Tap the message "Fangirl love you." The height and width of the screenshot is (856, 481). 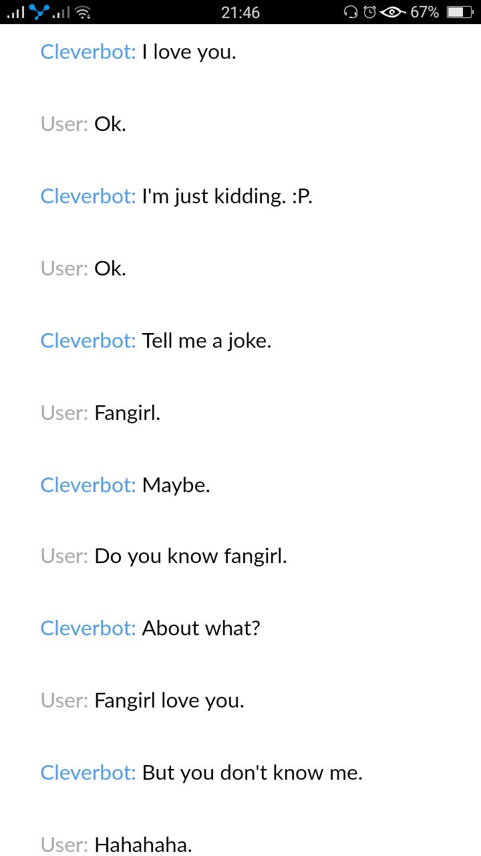170,701
